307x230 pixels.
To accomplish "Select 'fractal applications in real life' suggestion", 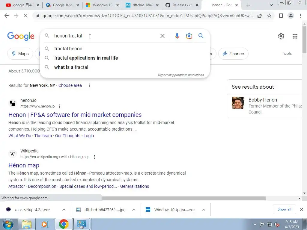I will [x=125, y=58].
